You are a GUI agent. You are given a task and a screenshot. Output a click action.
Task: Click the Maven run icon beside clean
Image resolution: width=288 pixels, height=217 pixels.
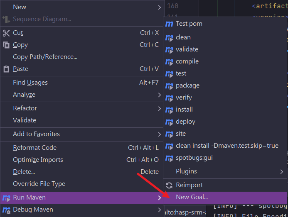[169, 38]
